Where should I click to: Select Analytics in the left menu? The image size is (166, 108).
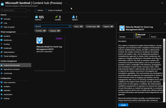[x=7, y=86]
